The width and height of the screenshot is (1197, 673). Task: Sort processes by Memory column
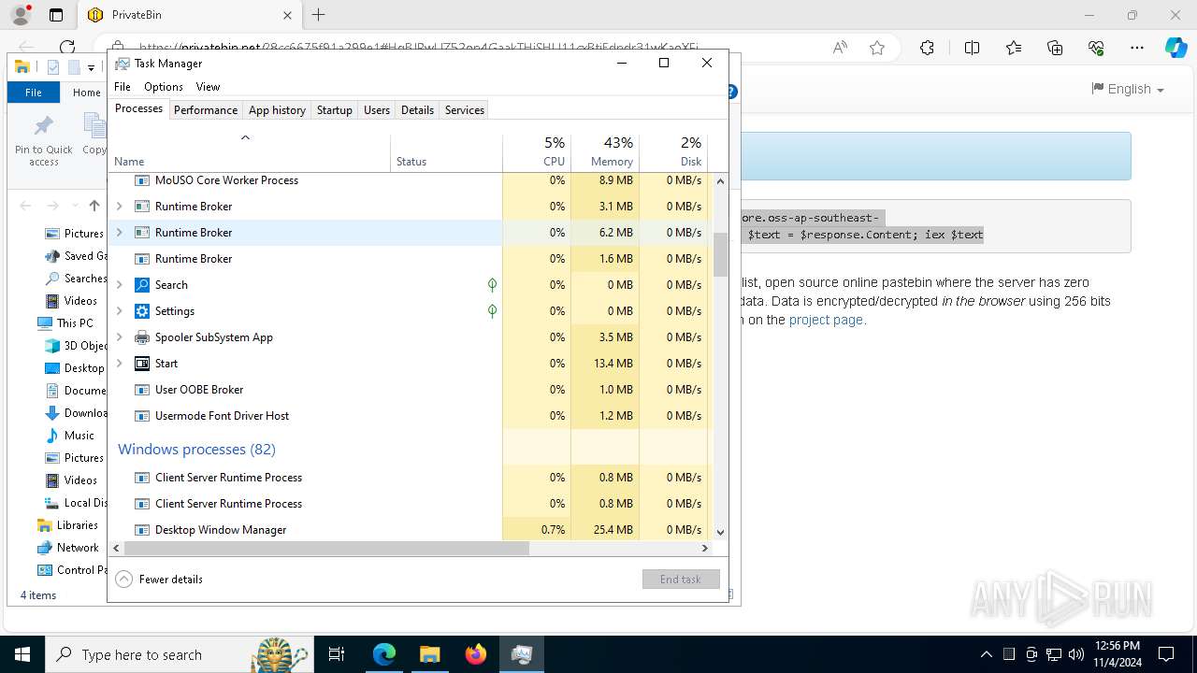click(605, 152)
